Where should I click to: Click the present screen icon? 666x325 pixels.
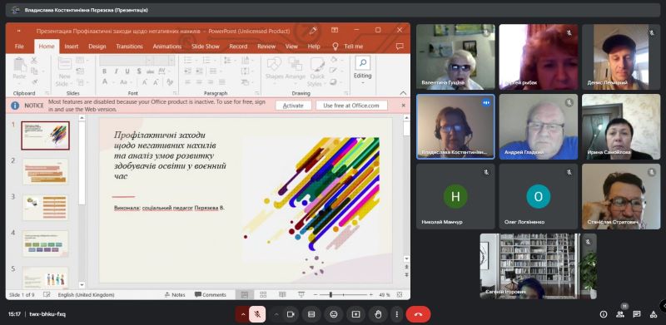coord(356,314)
